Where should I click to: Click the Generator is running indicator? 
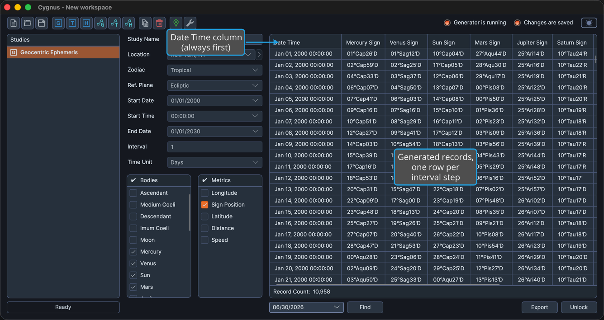coord(475,23)
